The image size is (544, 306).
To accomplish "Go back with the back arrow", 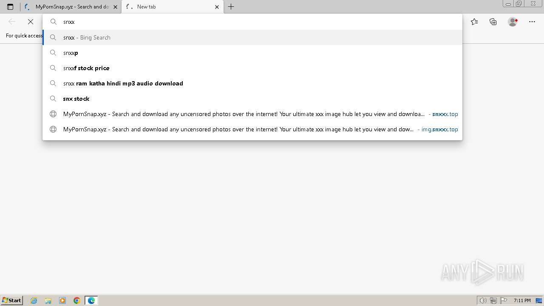I will point(12,22).
